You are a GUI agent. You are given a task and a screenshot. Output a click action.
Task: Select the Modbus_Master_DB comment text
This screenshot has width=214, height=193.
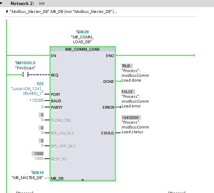tap(63, 12)
